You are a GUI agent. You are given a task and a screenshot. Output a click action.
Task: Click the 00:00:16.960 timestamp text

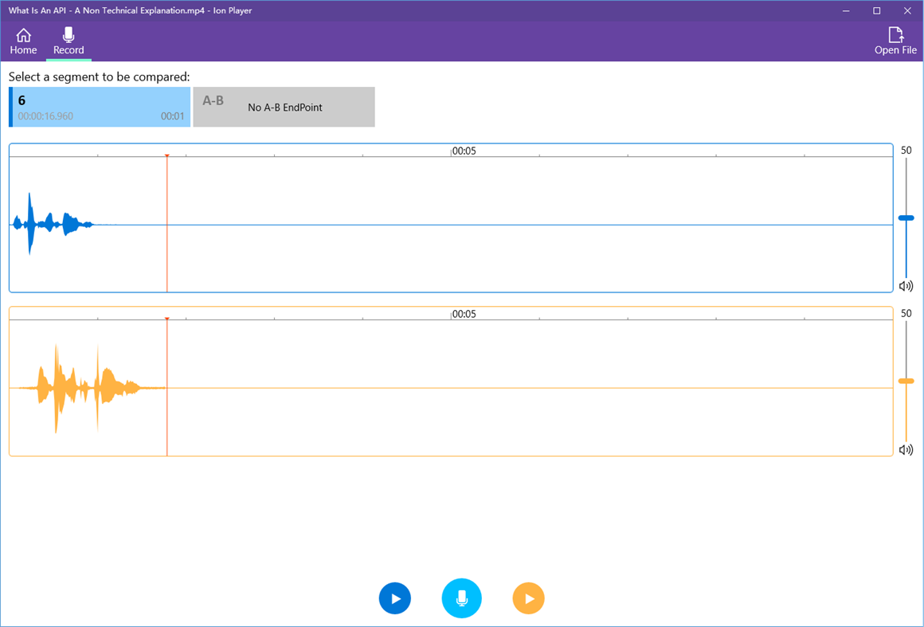coord(46,116)
